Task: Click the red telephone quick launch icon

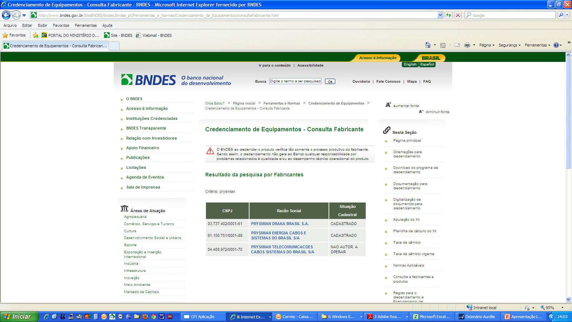Action: [x=170, y=317]
